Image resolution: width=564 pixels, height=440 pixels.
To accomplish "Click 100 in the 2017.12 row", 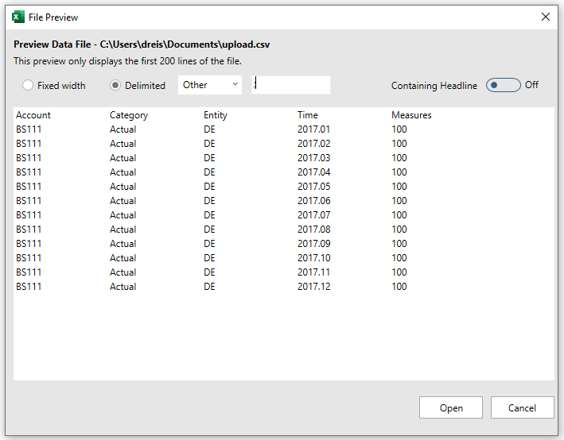I will click(x=399, y=287).
